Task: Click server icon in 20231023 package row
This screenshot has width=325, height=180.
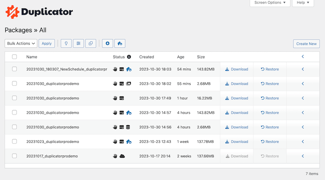Action: 122,142
